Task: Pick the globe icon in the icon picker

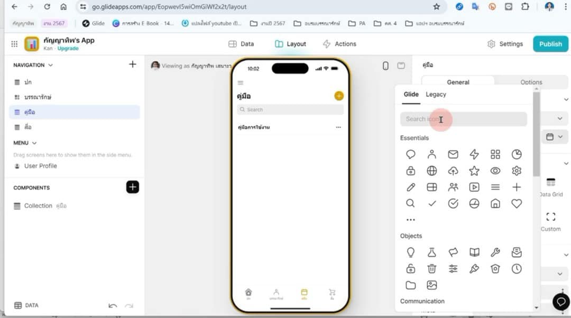Action: [432, 171]
